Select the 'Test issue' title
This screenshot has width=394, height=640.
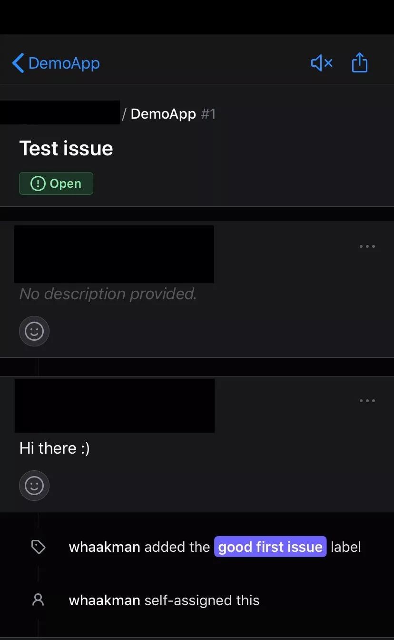66,148
